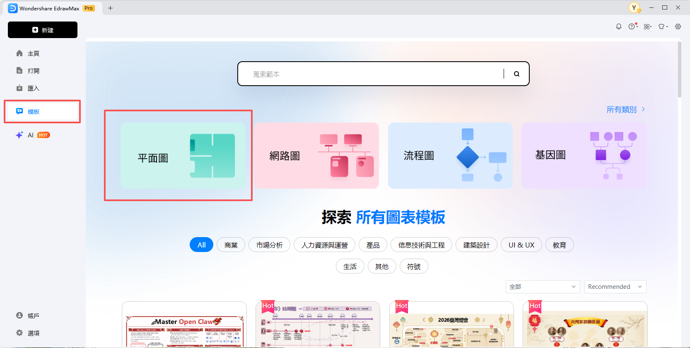690x348 pixels.
Task: Select the 產品 filter chip
Action: click(373, 245)
